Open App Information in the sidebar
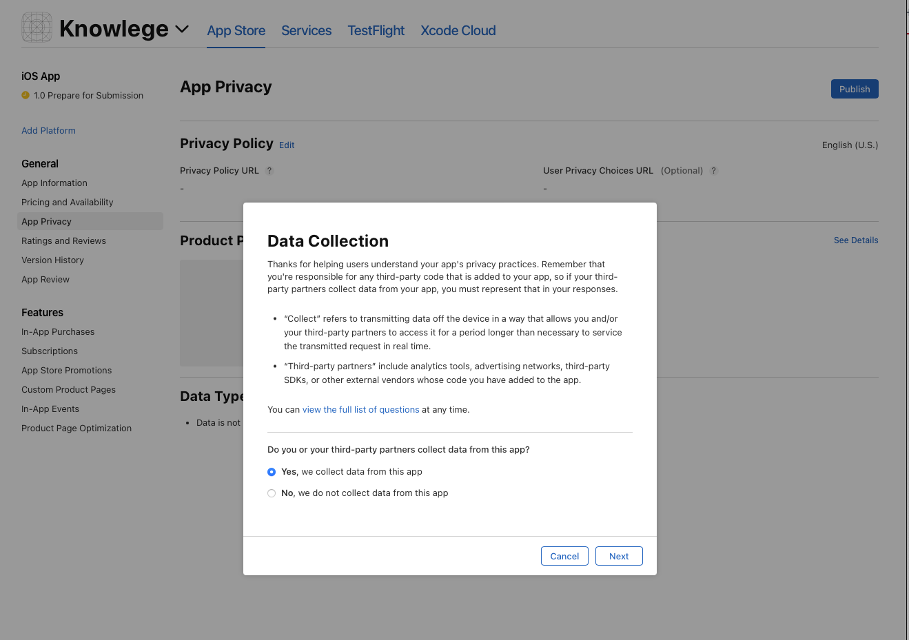Screen dimensions: 909x640 pyautogui.click(x=54, y=183)
